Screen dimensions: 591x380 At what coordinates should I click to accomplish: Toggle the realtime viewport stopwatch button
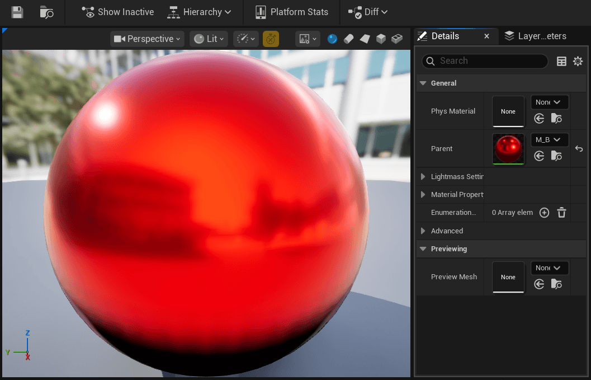271,39
